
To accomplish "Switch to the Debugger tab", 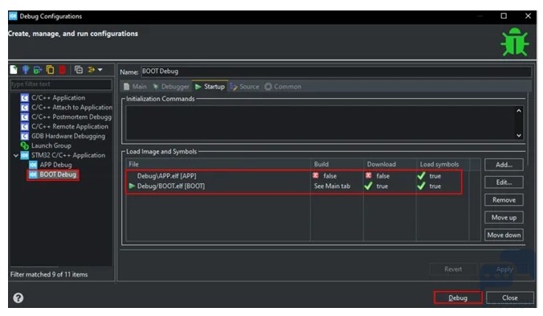I will click(171, 87).
